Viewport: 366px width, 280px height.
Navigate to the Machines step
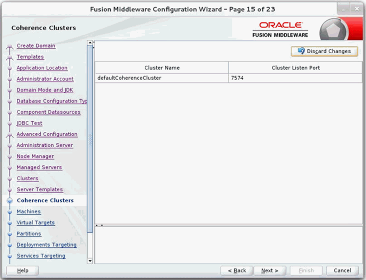coord(29,211)
